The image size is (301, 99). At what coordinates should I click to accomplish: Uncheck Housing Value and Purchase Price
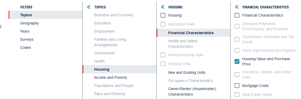pos(237,61)
